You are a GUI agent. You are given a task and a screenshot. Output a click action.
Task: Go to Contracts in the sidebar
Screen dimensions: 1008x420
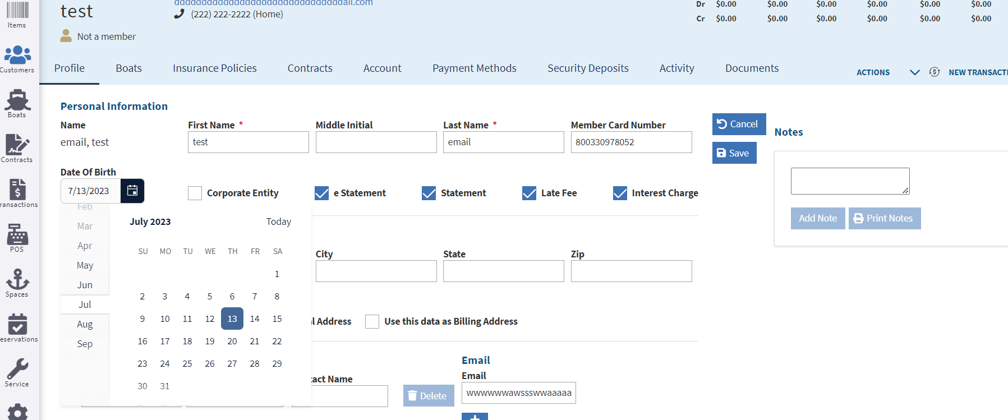point(17,148)
